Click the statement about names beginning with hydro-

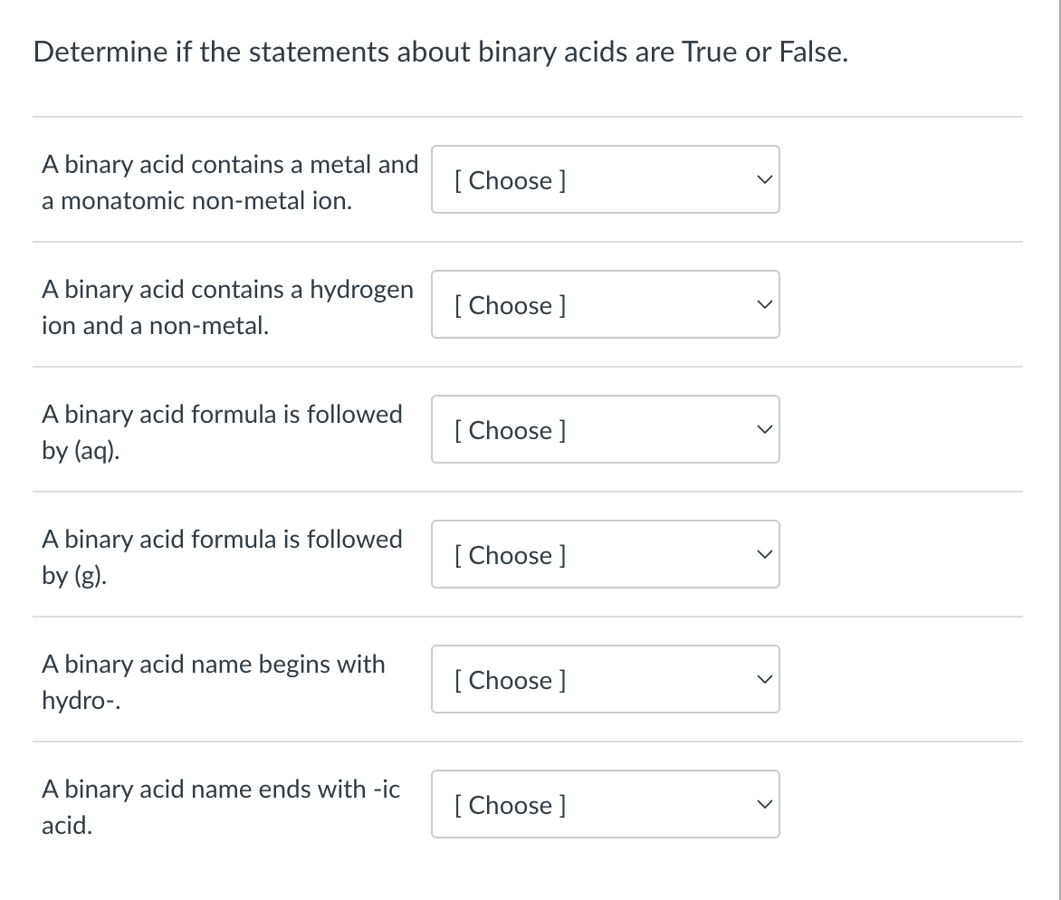214,682
